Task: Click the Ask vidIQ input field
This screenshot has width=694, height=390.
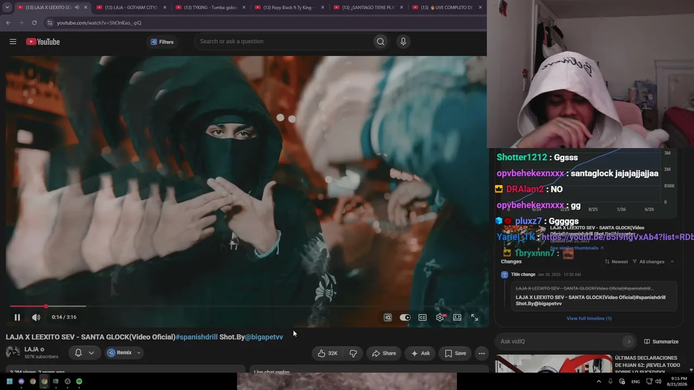Action: point(560,341)
